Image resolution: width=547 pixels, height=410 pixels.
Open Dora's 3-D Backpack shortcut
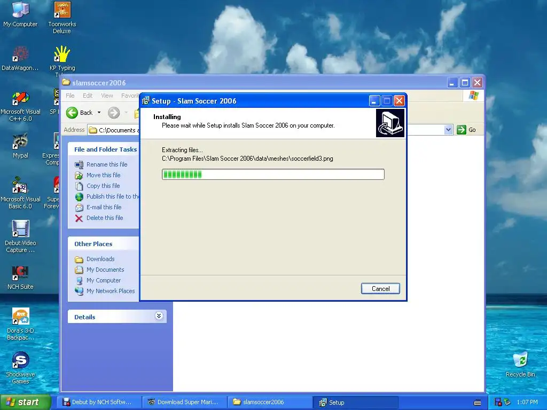20,324
